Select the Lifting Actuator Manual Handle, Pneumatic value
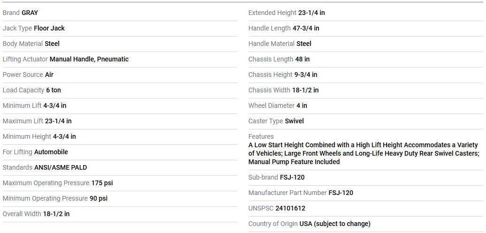This screenshot has width=486, height=233. coord(89,59)
